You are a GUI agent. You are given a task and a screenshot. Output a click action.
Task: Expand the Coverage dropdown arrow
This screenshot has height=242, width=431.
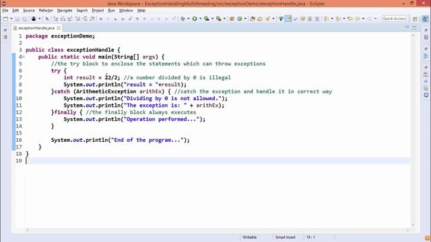212,19
